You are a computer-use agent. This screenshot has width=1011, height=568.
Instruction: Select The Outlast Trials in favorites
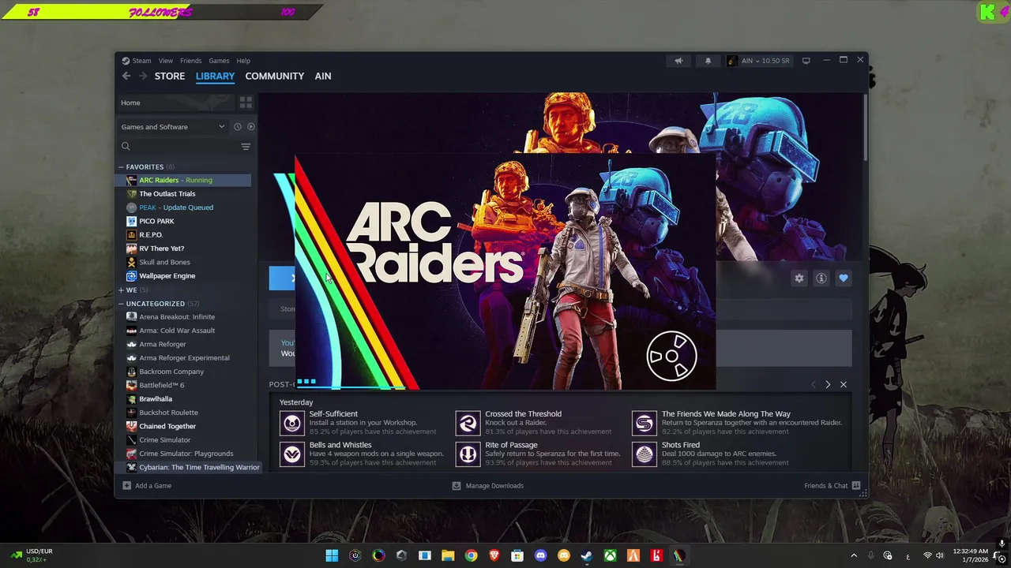coord(167,193)
